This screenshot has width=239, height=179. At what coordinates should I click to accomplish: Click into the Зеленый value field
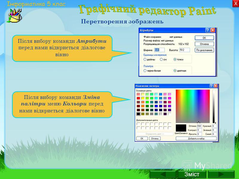pyautogui.click(x=214, y=130)
